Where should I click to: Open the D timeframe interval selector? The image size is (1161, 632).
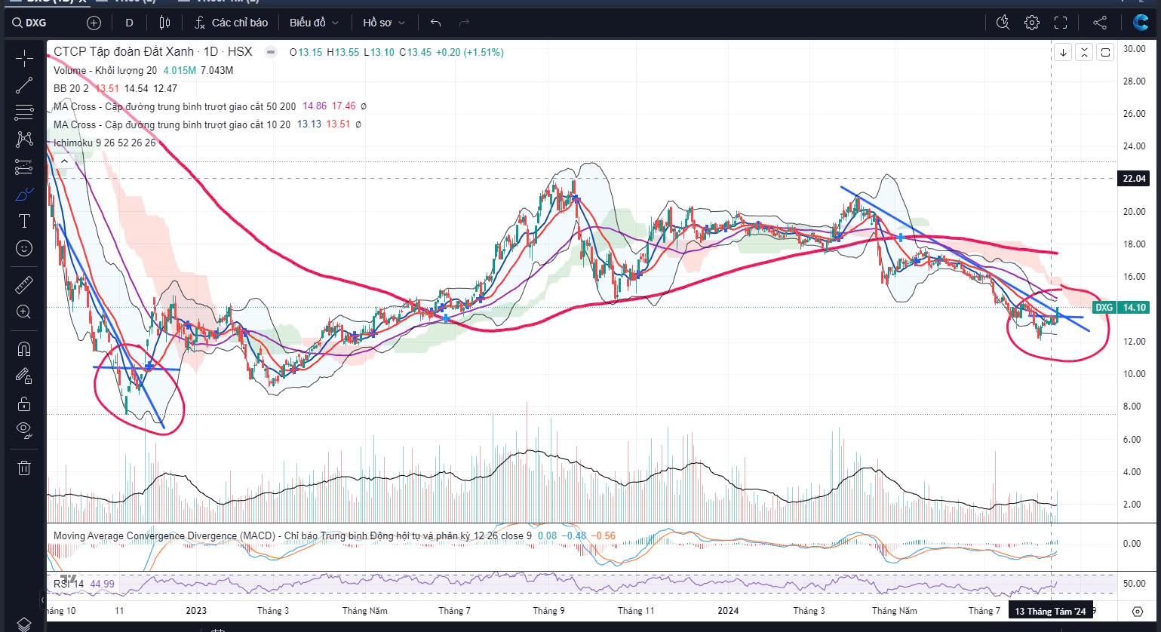point(129,23)
